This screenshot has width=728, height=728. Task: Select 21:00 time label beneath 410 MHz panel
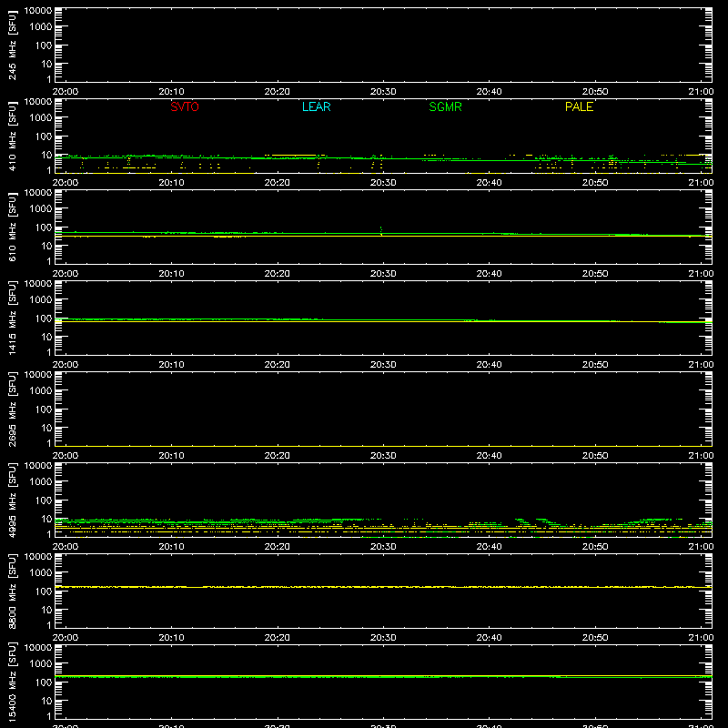701,183
